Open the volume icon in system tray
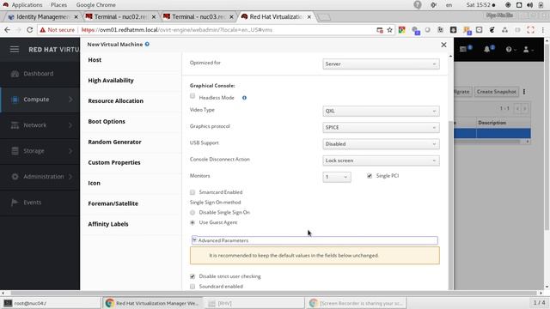This screenshot has height=309, width=550. 530,5
